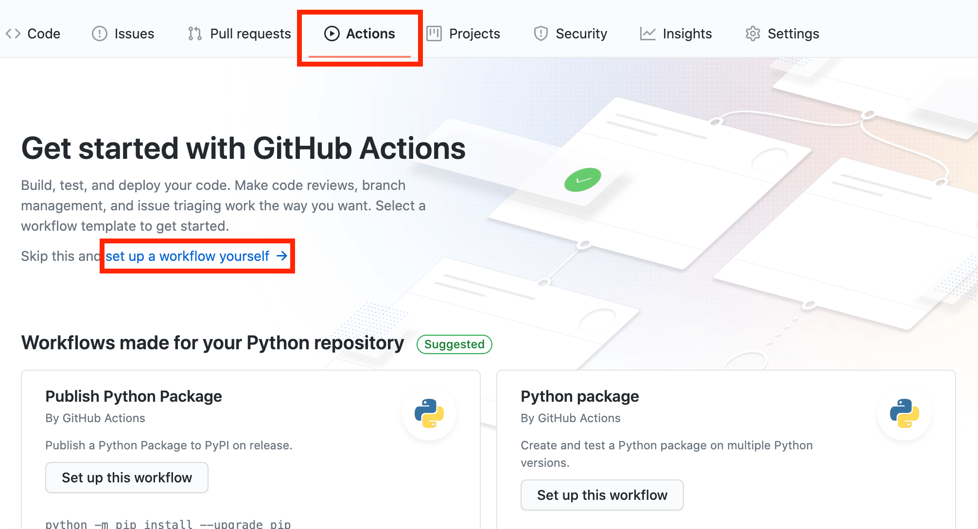
Task: Click the Security shield icon
Action: click(541, 34)
